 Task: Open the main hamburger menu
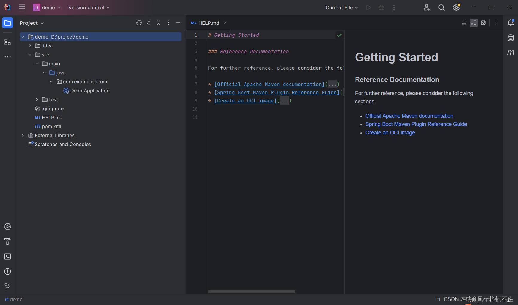click(x=22, y=7)
